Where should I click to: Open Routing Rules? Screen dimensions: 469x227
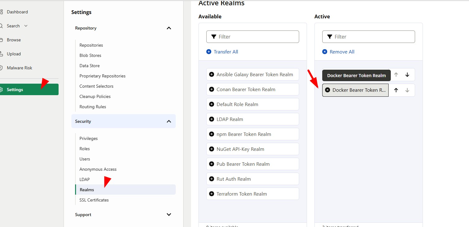coord(93,107)
